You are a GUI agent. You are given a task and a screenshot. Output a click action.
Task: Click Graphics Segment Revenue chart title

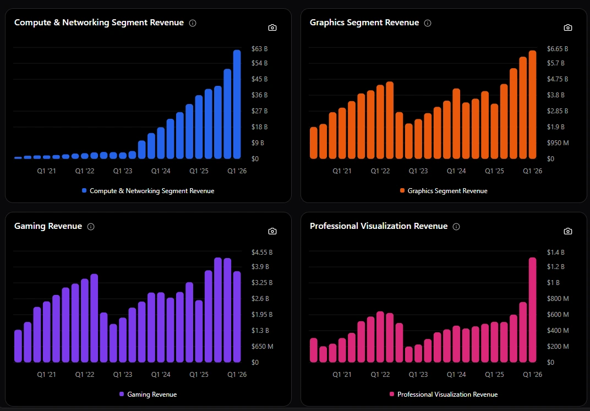pos(364,23)
